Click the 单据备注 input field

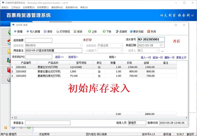tap(48, 123)
